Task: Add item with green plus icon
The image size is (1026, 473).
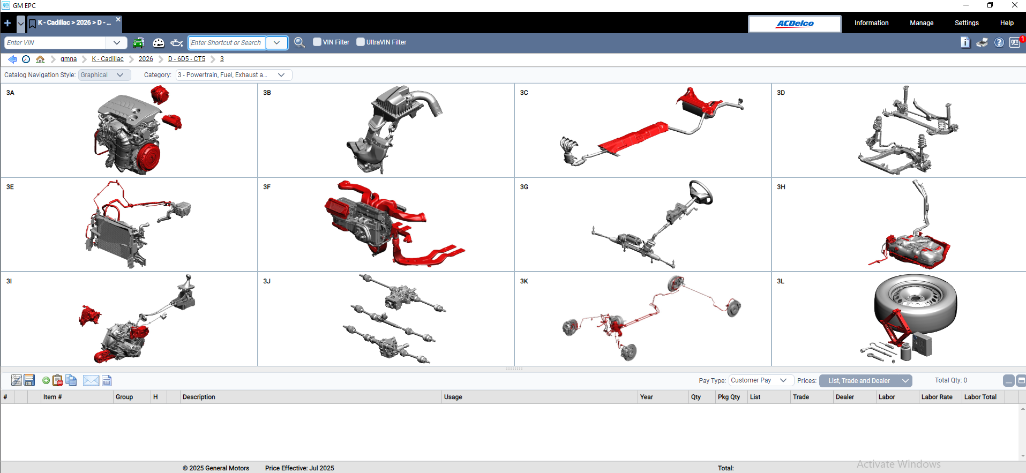Action: point(46,380)
